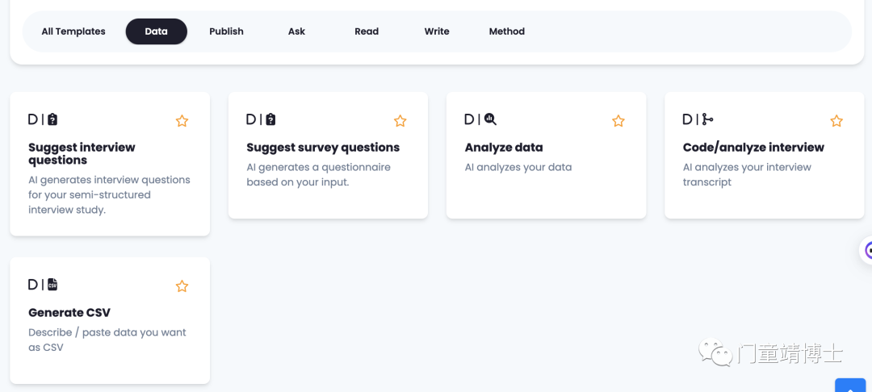Image resolution: width=872 pixels, height=392 pixels.
Task: Open the Ask templates tab
Action: [x=296, y=31]
